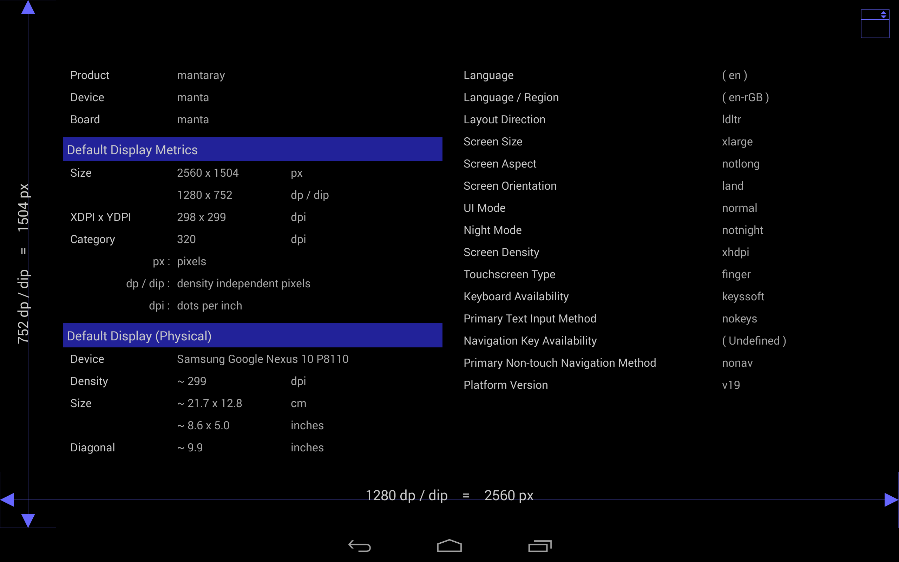Open the recent apps overview icon

[x=540, y=546]
